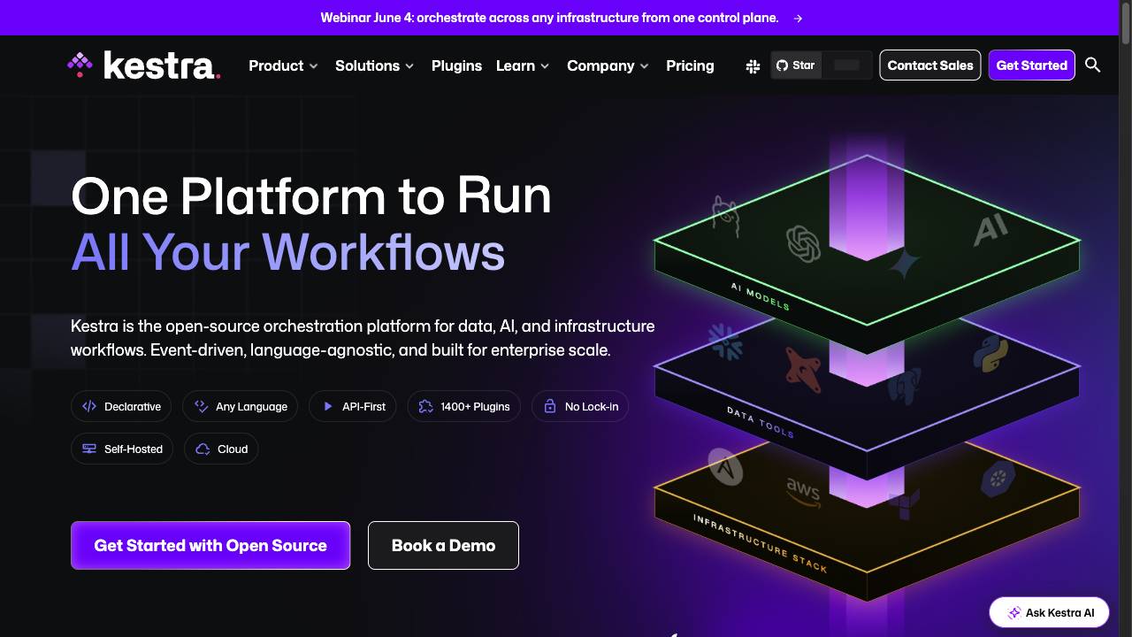Click the "INFRASTRUCTURE STACK" layer label
This screenshot has width=1132, height=637.
[x=761, y=543]
